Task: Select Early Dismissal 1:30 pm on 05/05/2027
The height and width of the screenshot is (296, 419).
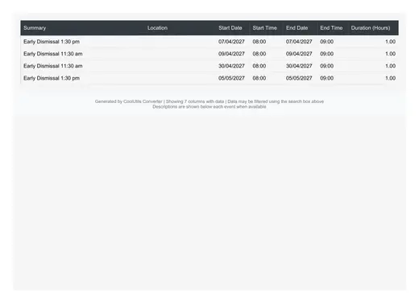Action: (52, 78)
